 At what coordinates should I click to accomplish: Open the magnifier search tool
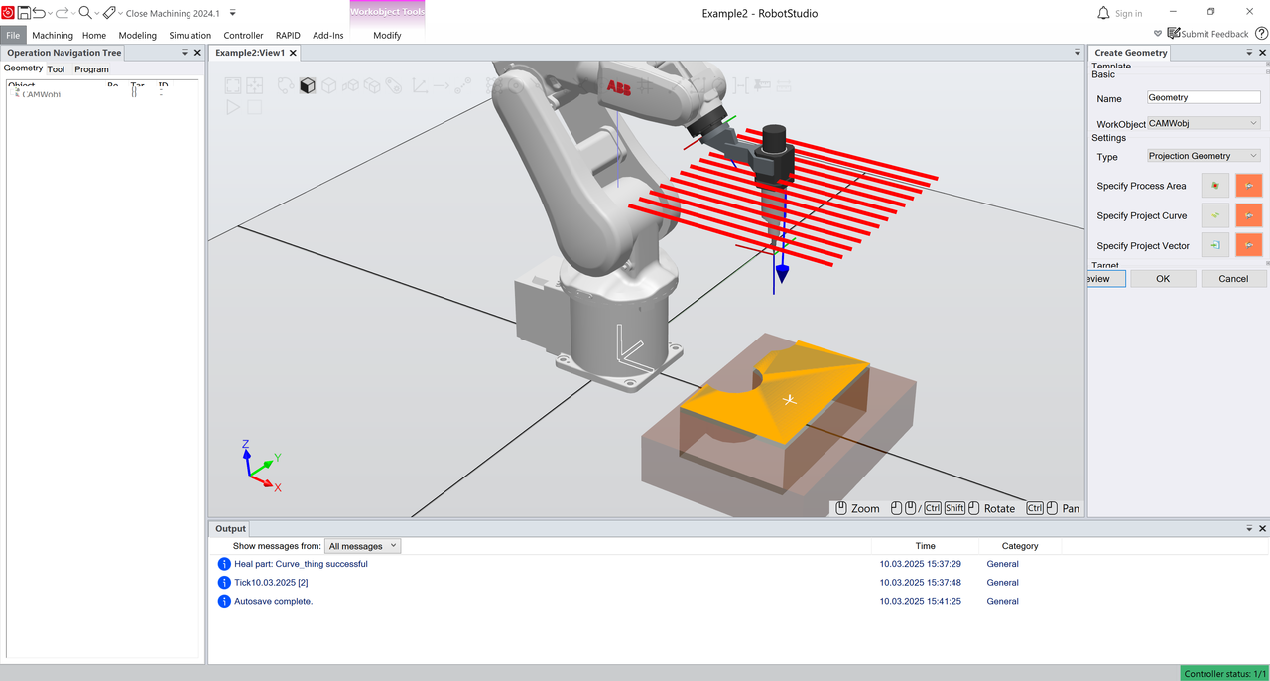(85, 13)
